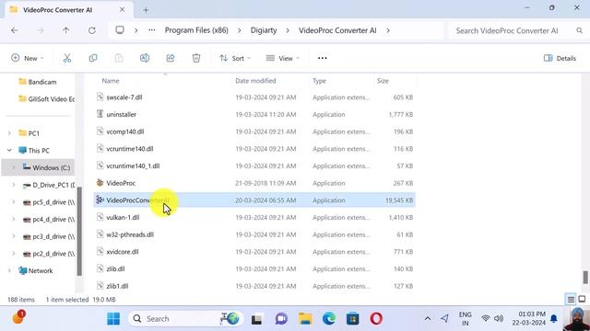Click the Paste clipboard icon
Screen dimensions: 590x331
tap(119, 58)
